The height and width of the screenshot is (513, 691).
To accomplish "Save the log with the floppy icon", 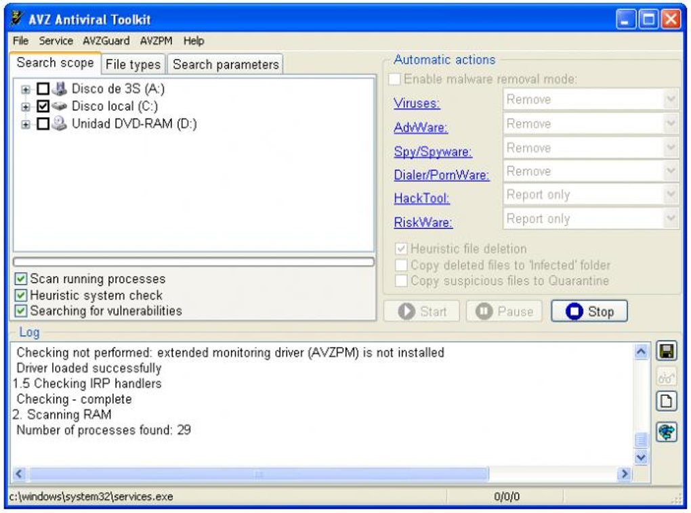I will [667, 351].
